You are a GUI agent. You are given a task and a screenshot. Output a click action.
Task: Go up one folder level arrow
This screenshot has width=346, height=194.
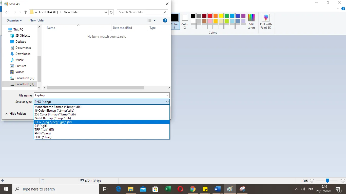point(26,12)
